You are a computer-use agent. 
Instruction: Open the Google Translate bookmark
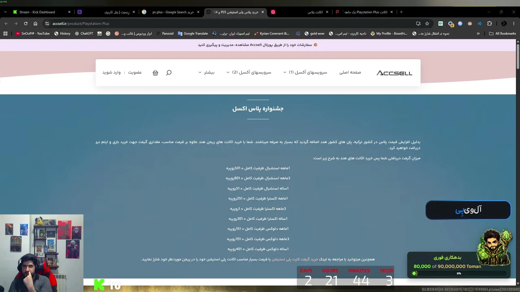(193, 34)
